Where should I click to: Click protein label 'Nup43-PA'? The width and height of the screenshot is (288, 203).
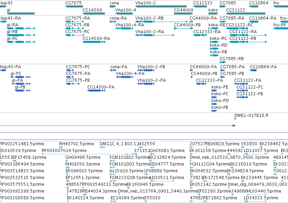click(x=10, y=67)
